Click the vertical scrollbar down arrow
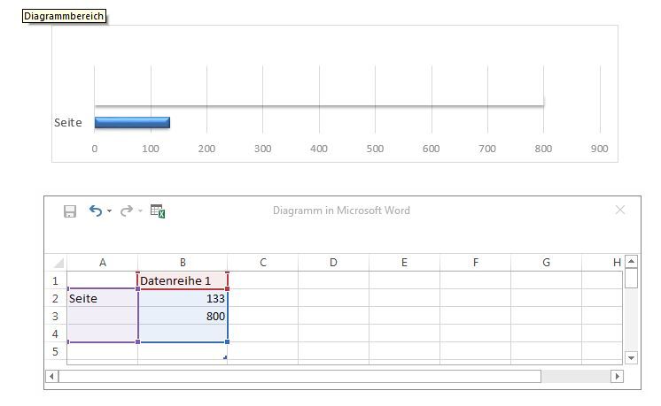 click(631, 358)
